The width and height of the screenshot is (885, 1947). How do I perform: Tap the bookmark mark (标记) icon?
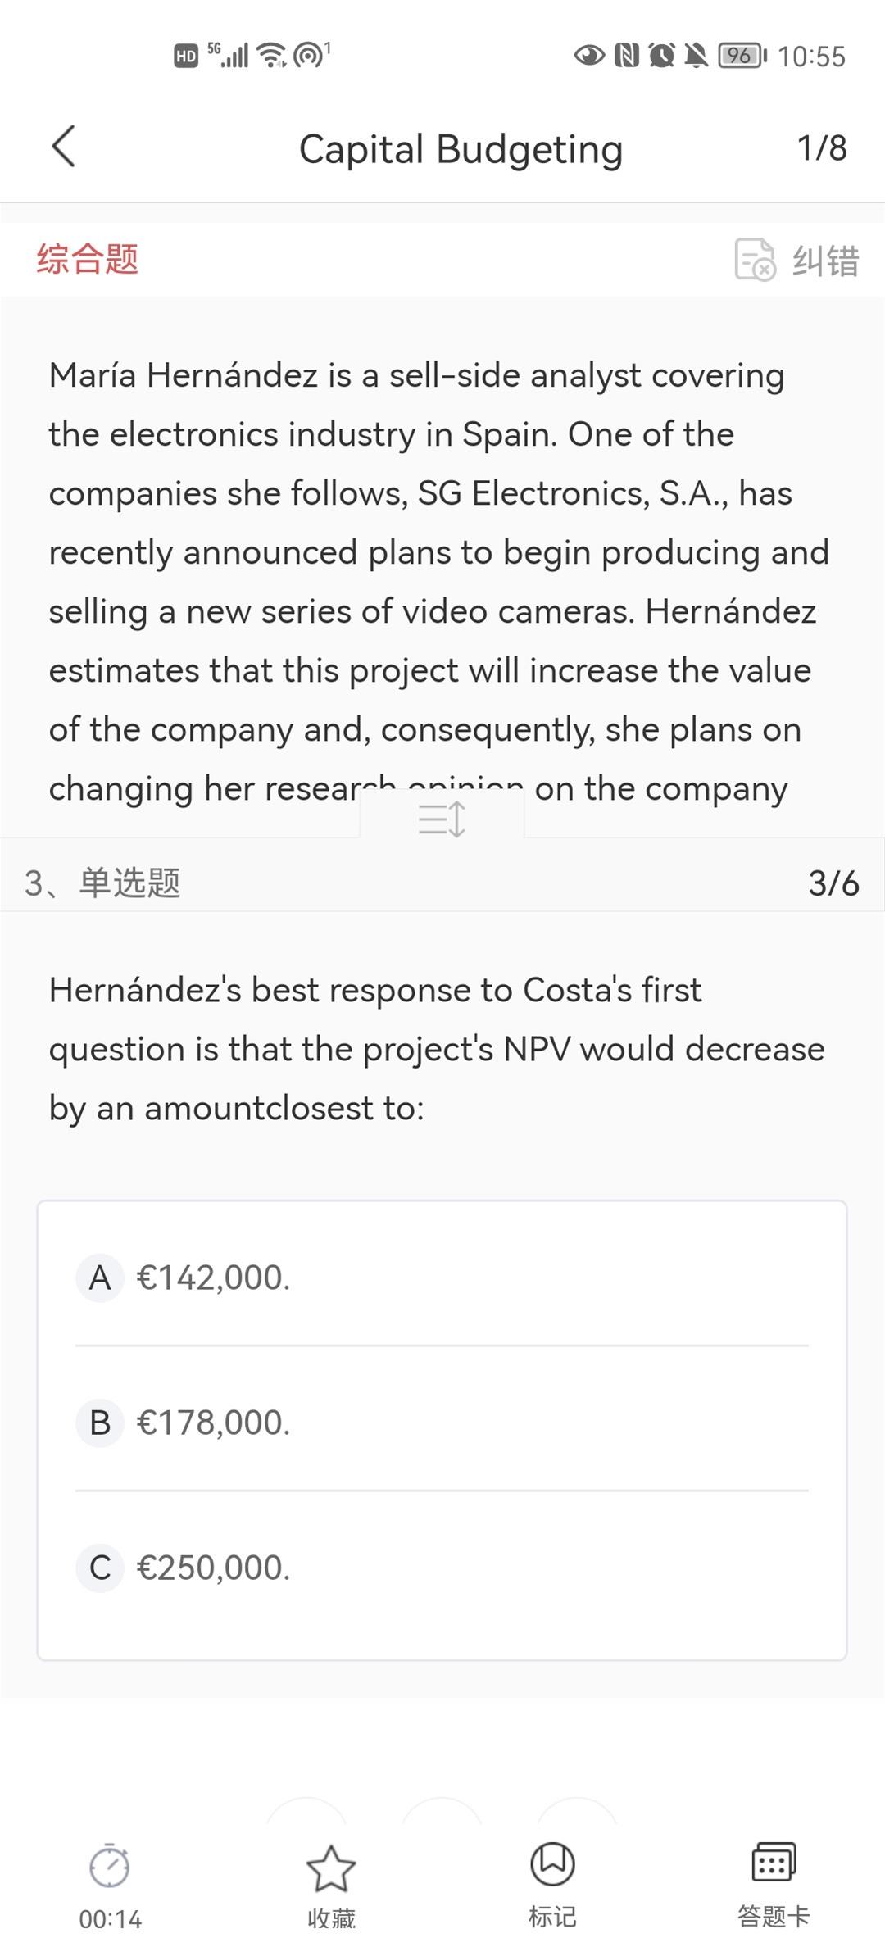point(552,1865)
